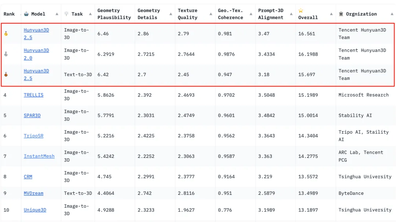Image resolution: width=396 pixels, height=222 pixels.
Task: Click the signpost icon beside Task header
Action: click(66, 14)
